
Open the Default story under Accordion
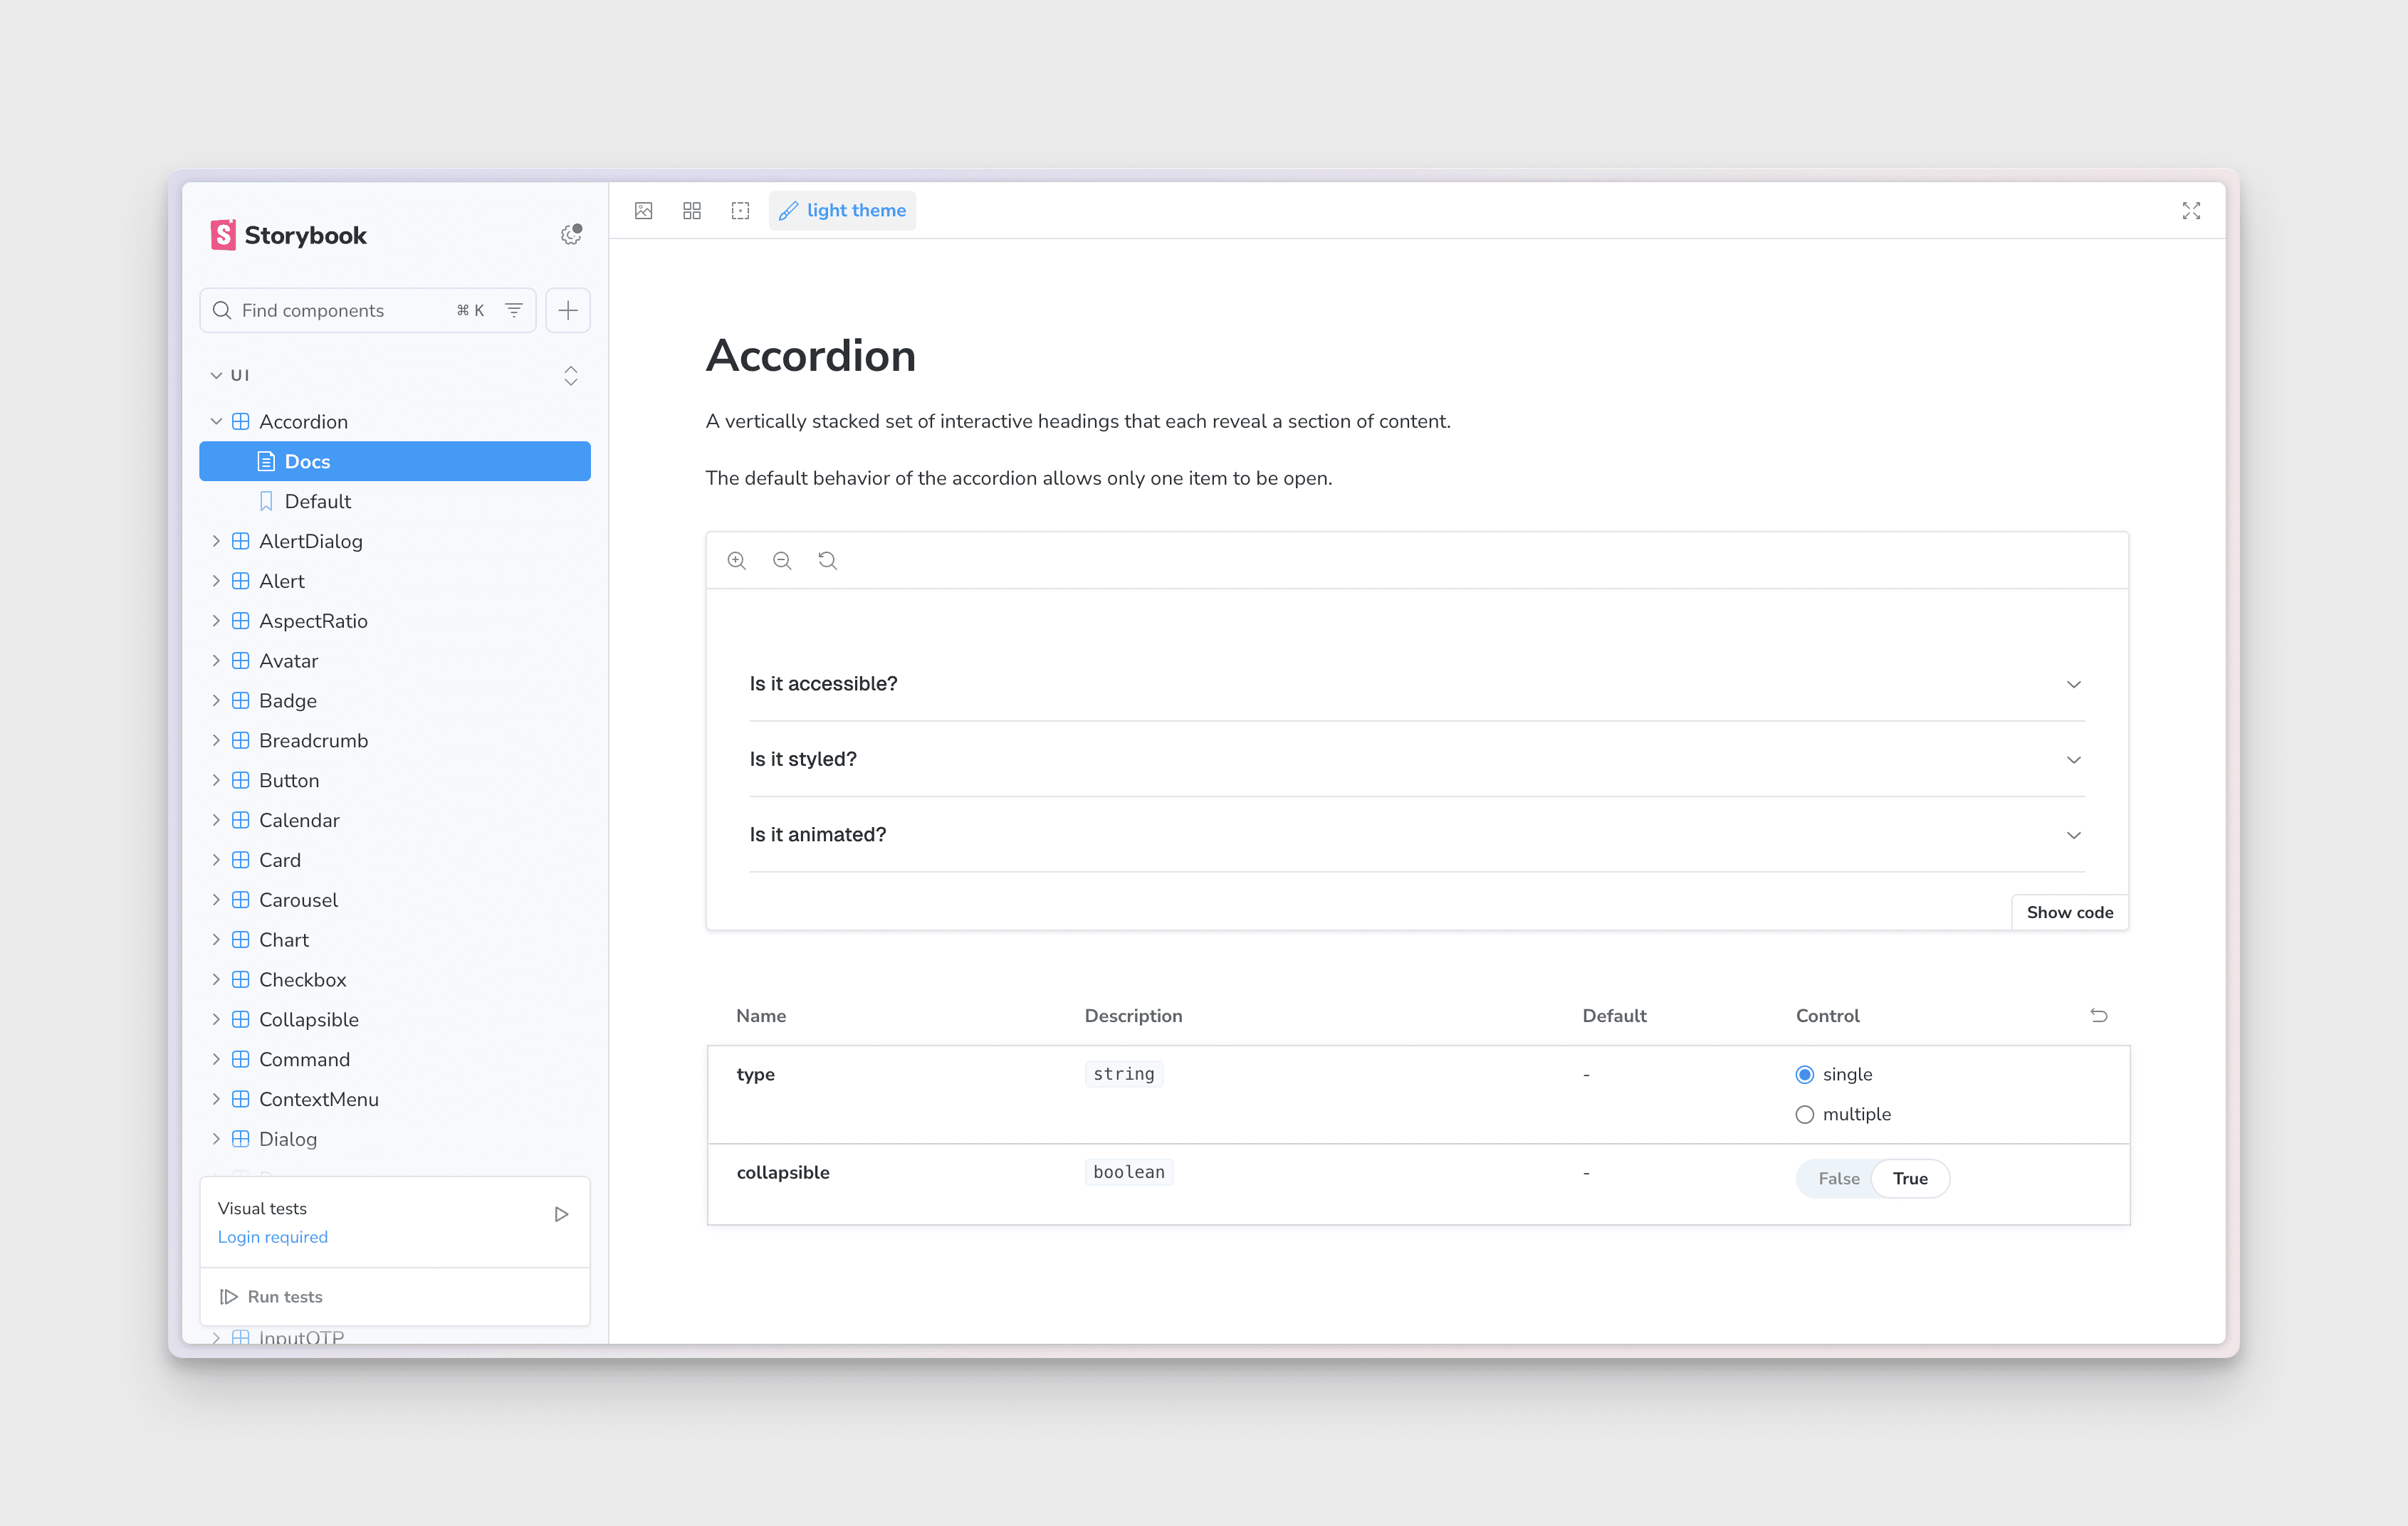pyautogui.click(x=317, y=502)
